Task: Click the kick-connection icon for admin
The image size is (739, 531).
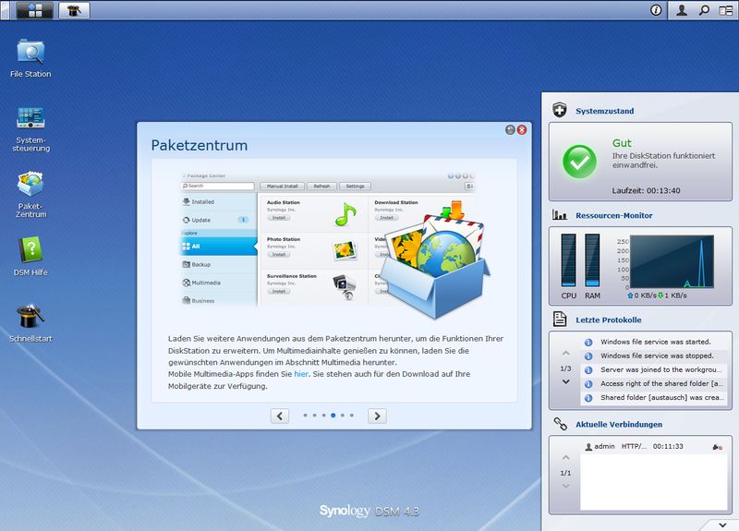Action: (718, 447)
